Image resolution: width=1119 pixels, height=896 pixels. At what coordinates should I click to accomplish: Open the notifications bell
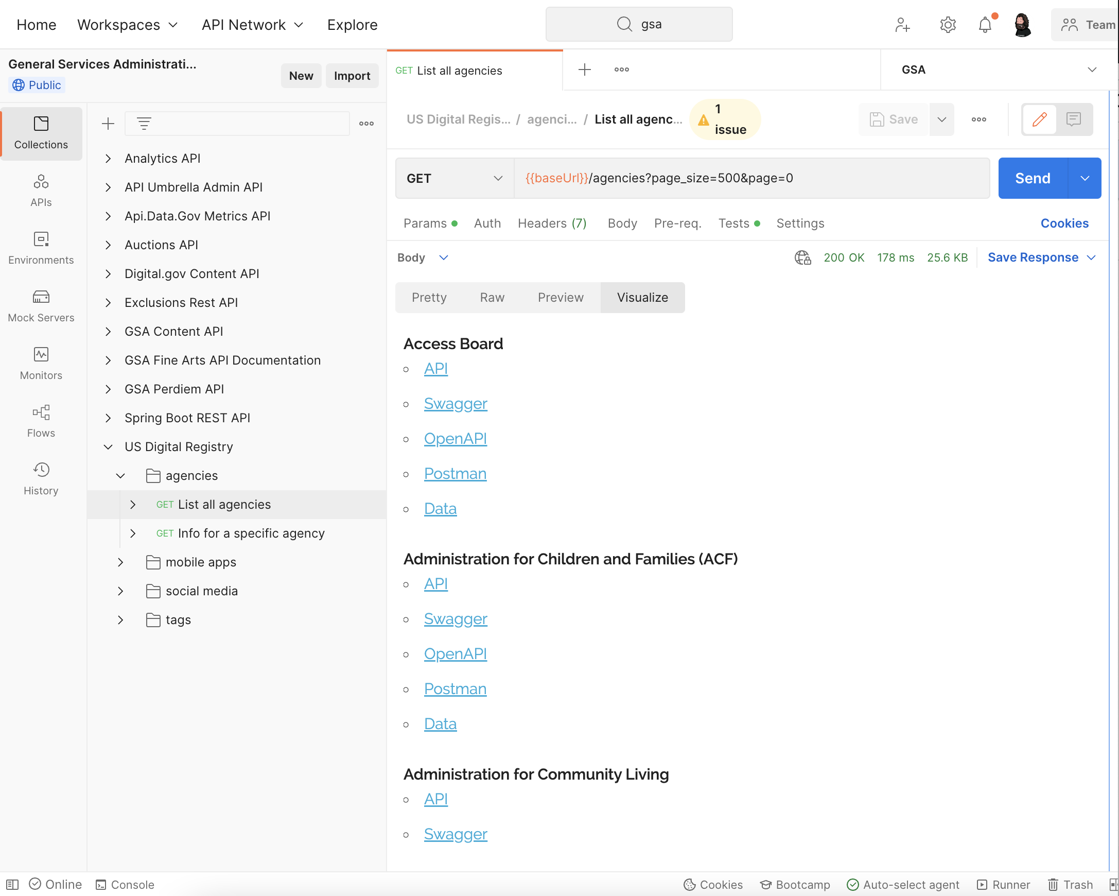click(x=985, y=24)
